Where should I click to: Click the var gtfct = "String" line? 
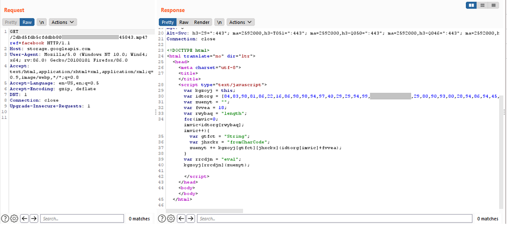coord(219,136)
